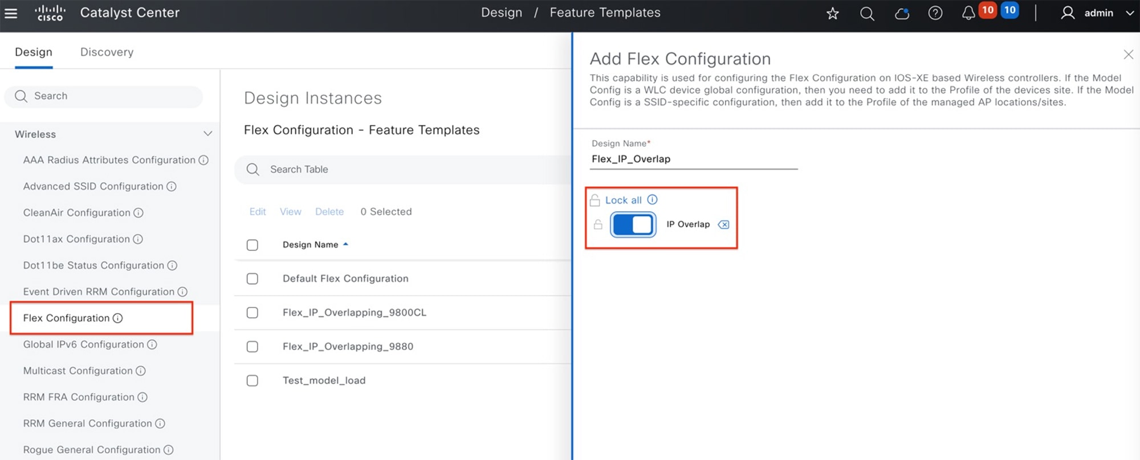This screenshot has width=1140, height=460.
Task: Show info for RRM General Configuration
Action: pos(160,423)
